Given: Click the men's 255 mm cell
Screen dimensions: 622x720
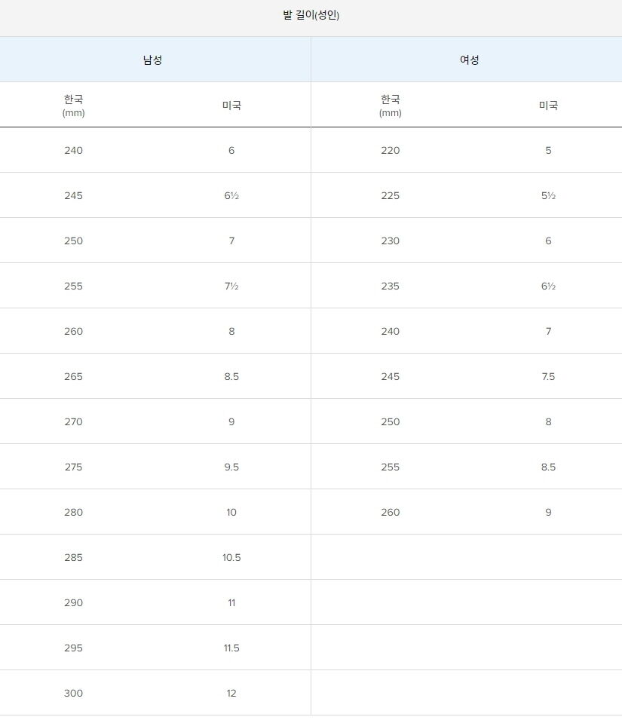Looking at the screenshot, I should tap(73, 286).
